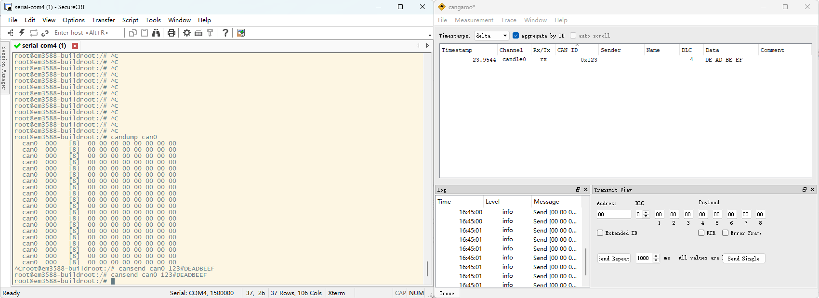Enable the Extended ID checkbox
This screenshot has height=298, width=819.
[600, 233]
